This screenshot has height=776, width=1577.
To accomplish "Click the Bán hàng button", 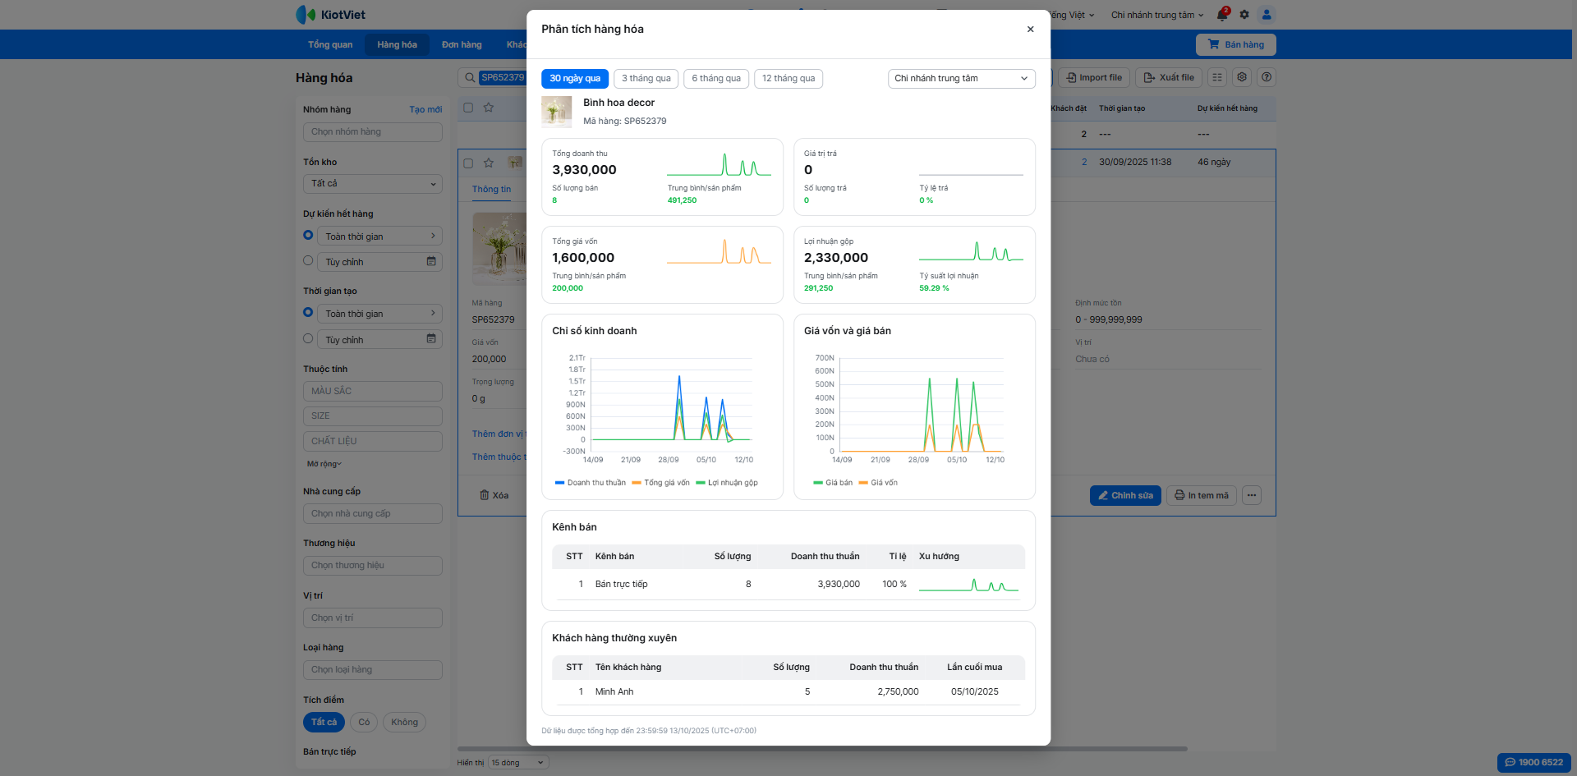I will click(1235, 45).
